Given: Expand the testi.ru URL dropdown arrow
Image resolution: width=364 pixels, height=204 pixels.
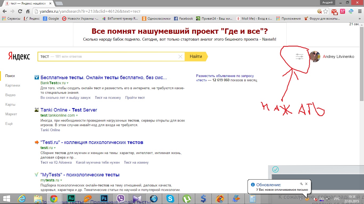Looking at the screenshot, I should click(x=55, y=148).
